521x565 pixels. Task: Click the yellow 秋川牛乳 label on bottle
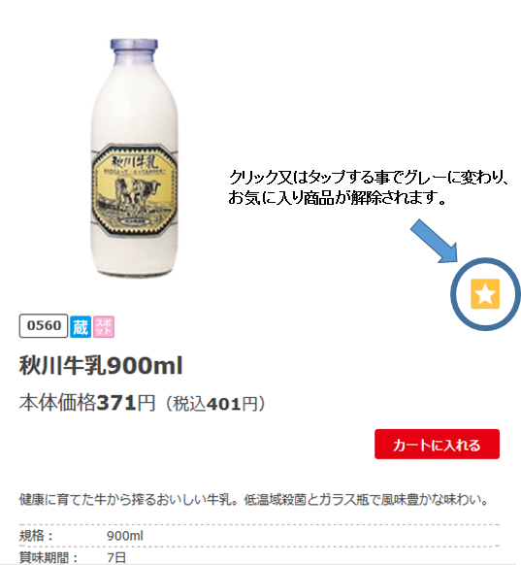pyautogui.click(x=134, y=189)
